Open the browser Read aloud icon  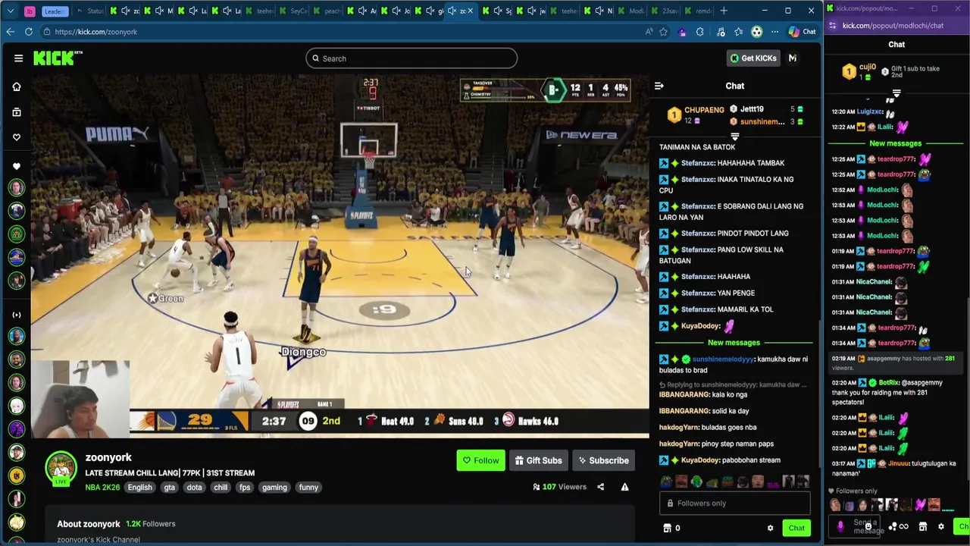coord(649,32)
